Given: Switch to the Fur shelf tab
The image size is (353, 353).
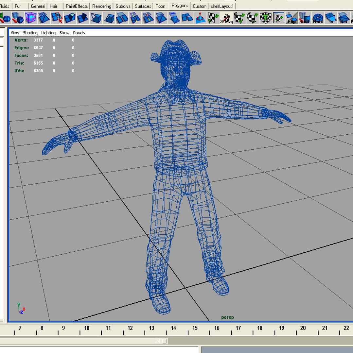Looking at the screenshot, I should click(18, 6).
